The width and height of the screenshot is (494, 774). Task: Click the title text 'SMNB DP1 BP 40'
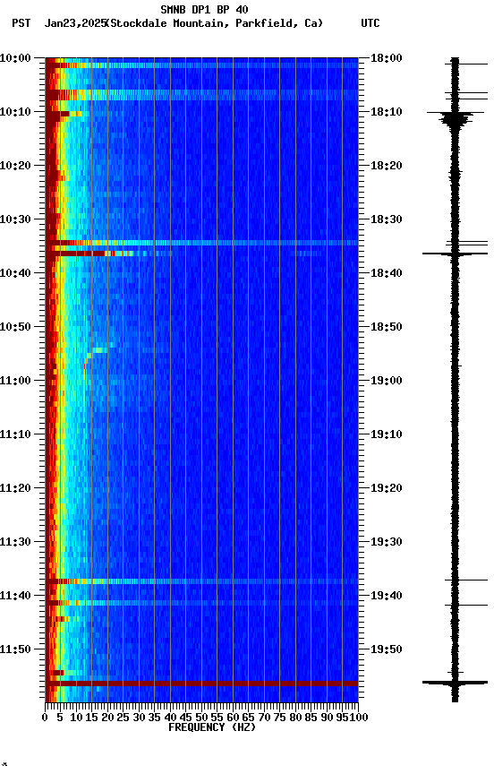(x=204, y=9)
